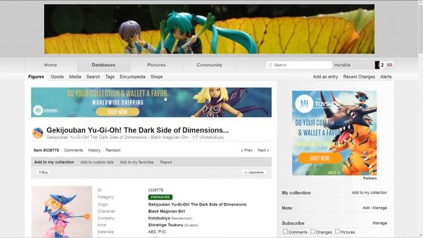Screen dimensions: 423x238
Task: Open the Kotobukiya company link
Action: pyautogui.click(x=159, y=218)
